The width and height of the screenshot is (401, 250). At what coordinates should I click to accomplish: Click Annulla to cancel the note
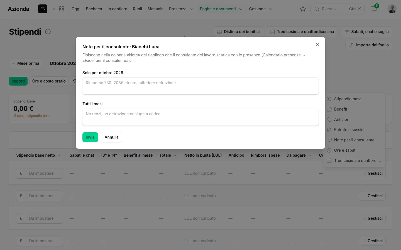tap(111, 137)
